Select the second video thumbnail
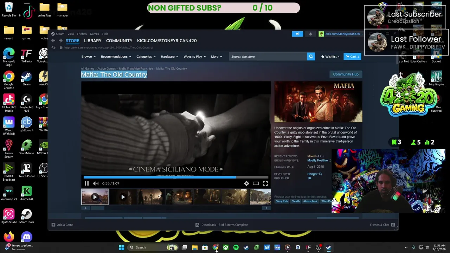 123,197
